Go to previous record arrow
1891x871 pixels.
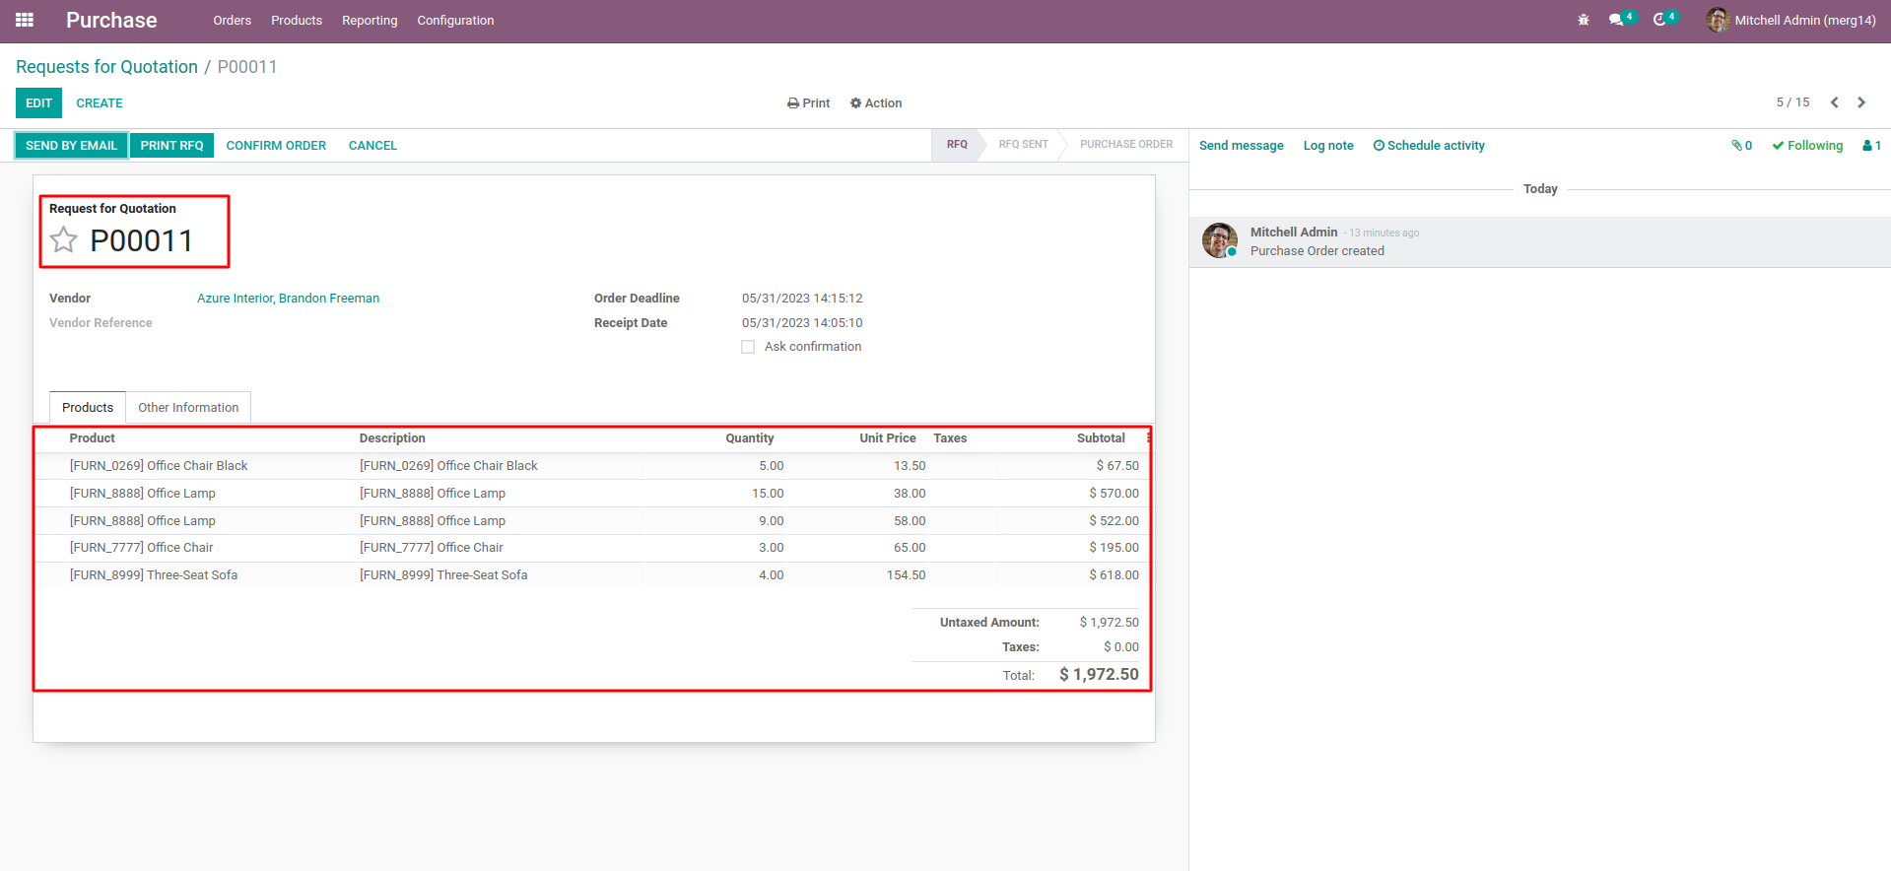click(x=1834, y=102)
